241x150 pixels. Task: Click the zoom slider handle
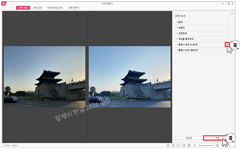coord(200,145)
